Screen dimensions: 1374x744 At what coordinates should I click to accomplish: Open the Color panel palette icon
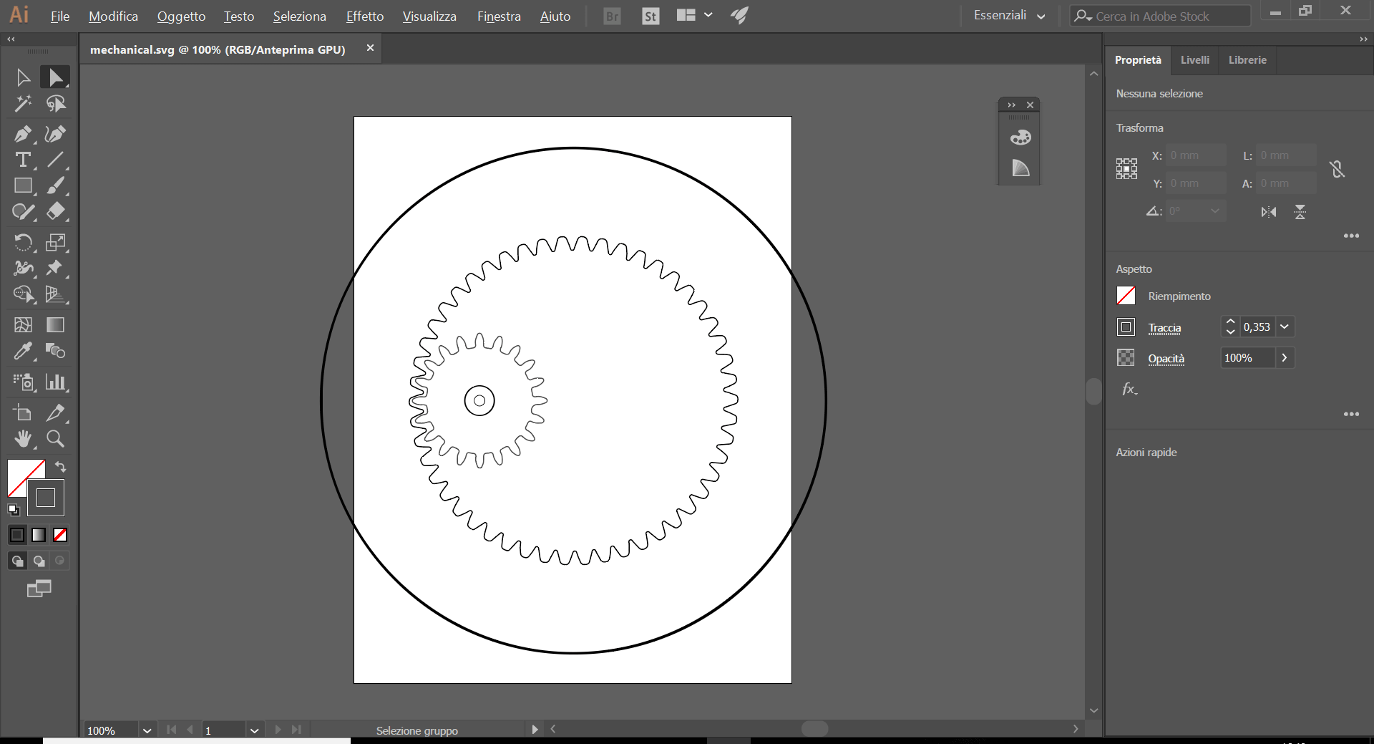[1020, 137]
